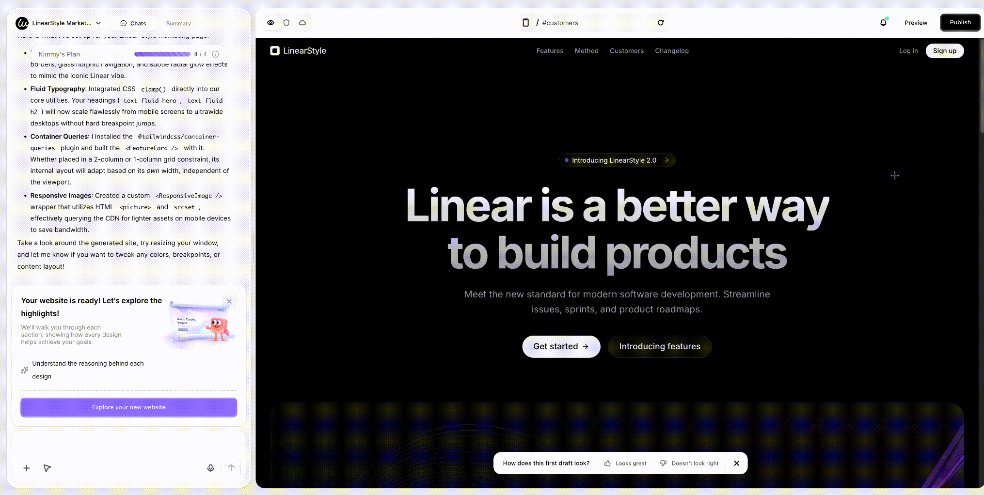The width and height of the screenshot is (984, 495).
Task: Click the preview pane vertical scrollbar
Action: click(981, 85)
